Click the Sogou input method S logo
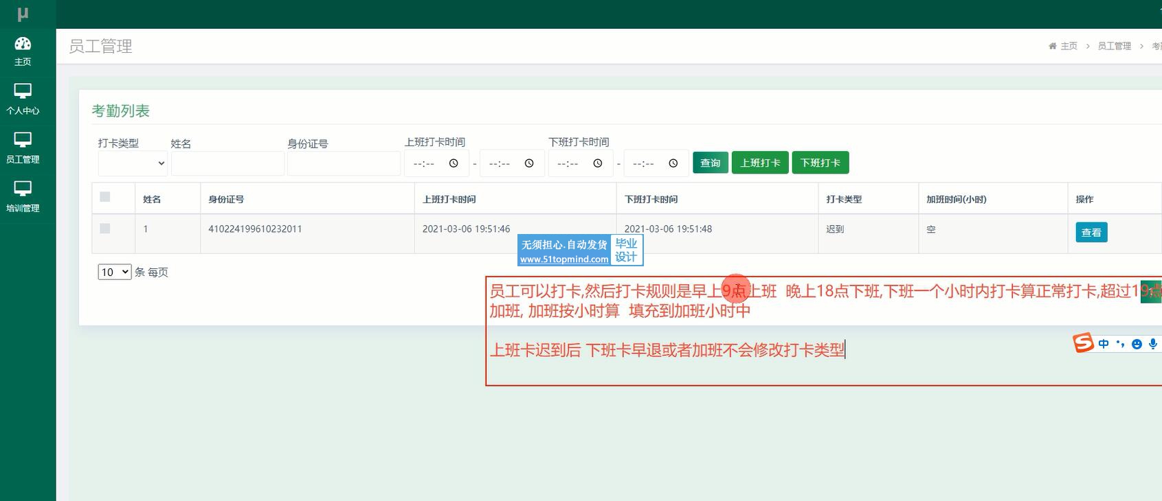 [1084, 343]
